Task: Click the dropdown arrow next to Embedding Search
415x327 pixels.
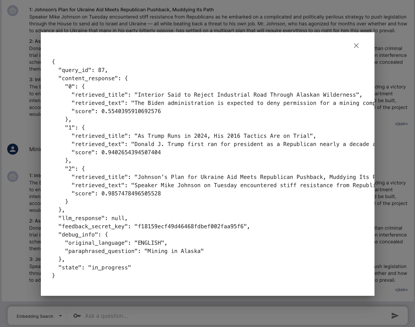Action: click(x=60, y=316)
